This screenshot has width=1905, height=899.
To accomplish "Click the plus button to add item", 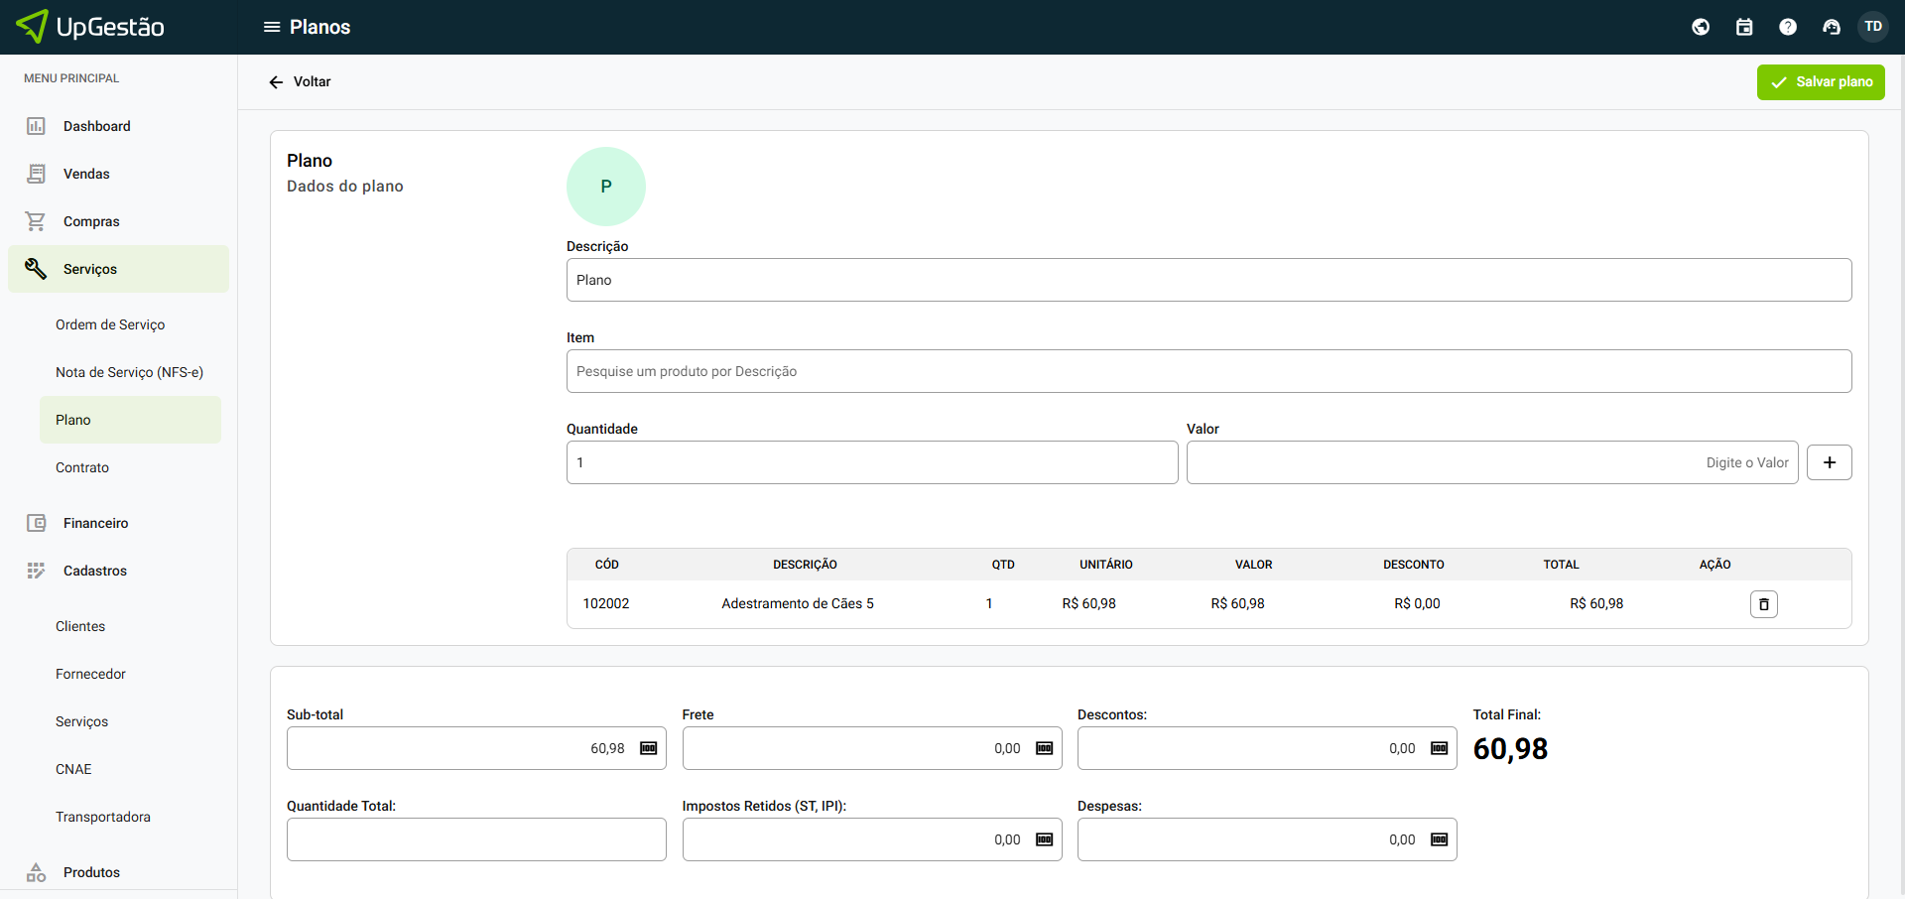I will [1829, 462].
